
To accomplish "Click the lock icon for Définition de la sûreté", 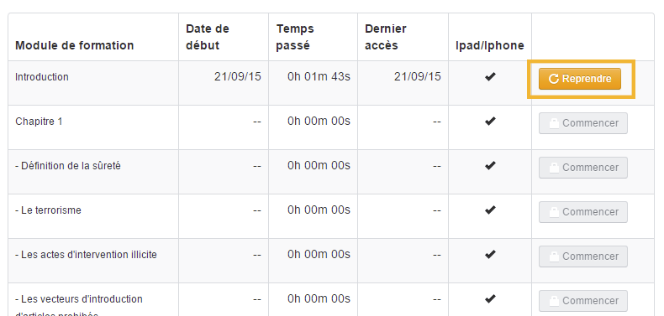I will tap(554, 168).
